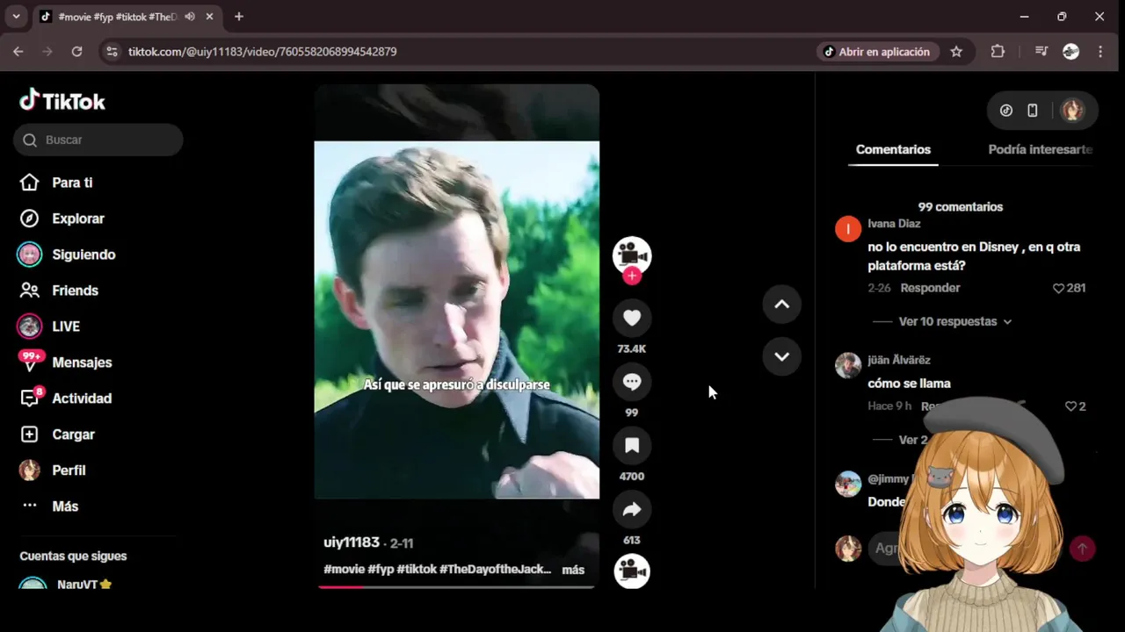Open the uiy11183 username link
The width and height of the screenshot is (1125, 632).
352,542
